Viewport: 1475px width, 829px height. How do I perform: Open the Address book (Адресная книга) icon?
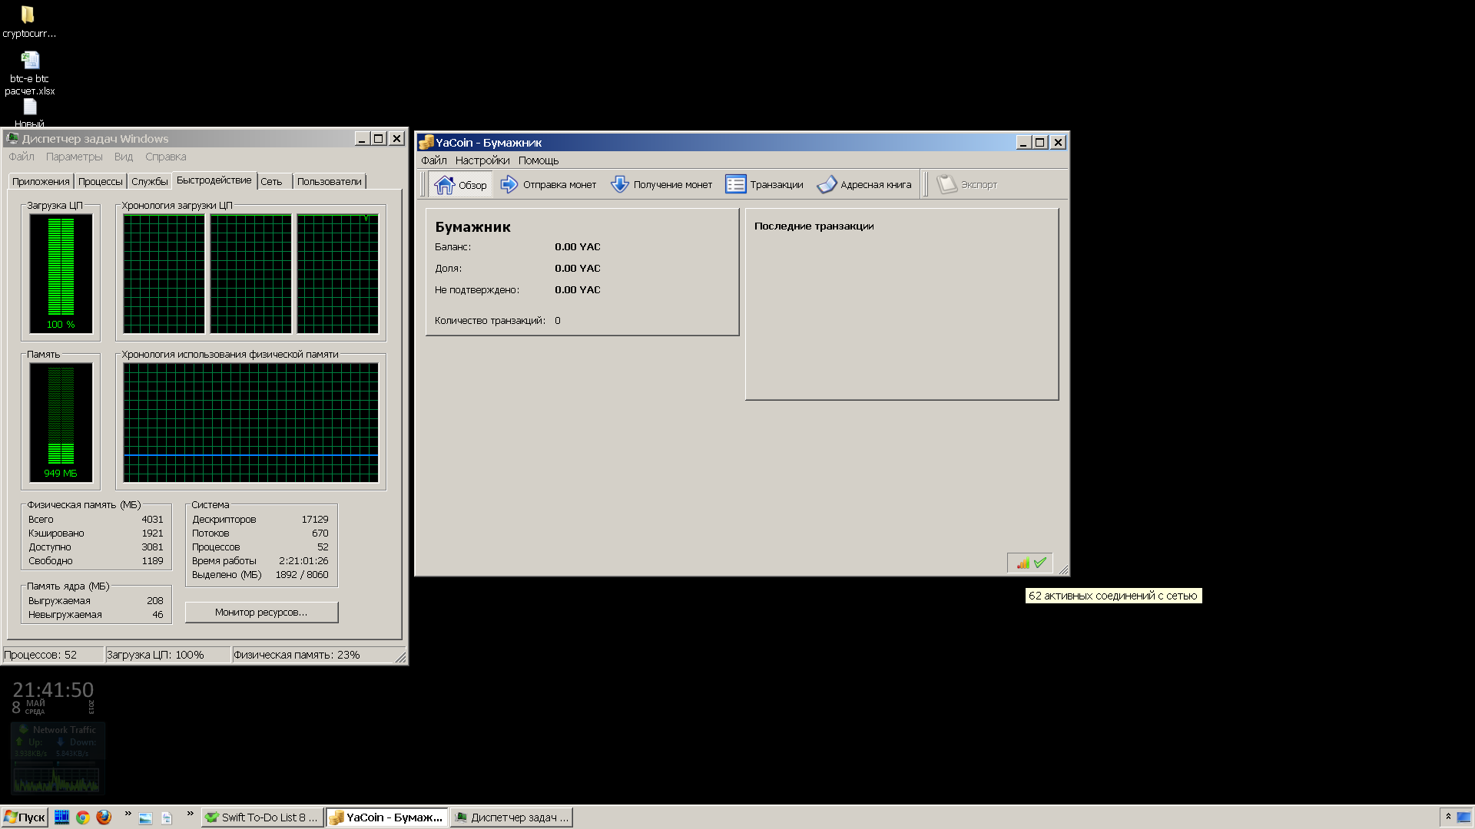pyautogui.click(x=827, y=185)
